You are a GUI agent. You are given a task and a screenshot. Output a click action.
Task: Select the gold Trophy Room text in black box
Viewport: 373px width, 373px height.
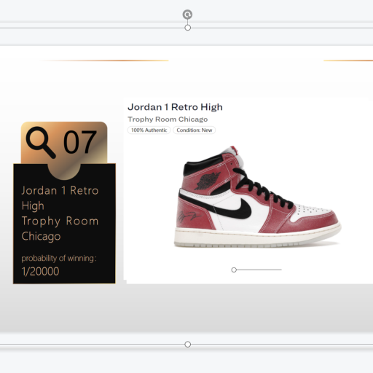60,221
